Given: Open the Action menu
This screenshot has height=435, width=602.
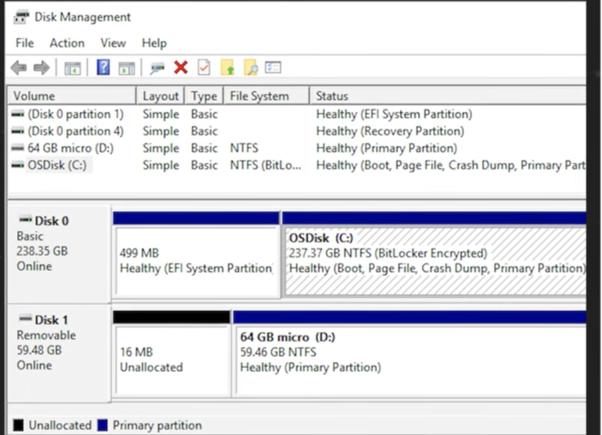Looking at the screenshot, I should click(x=67, y=43).
